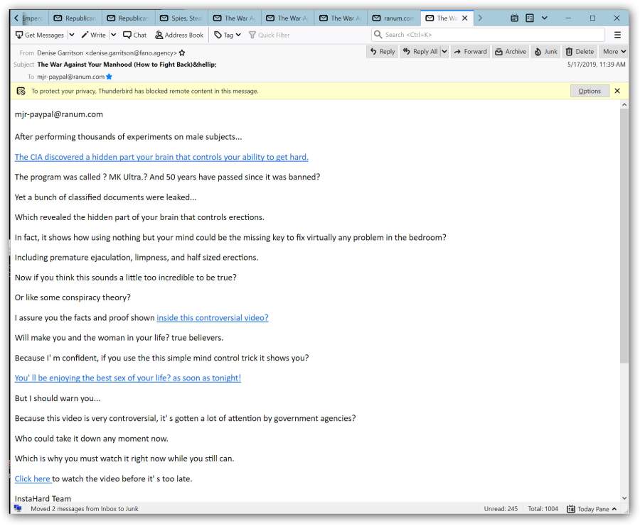Write a new message

point(93,35)
